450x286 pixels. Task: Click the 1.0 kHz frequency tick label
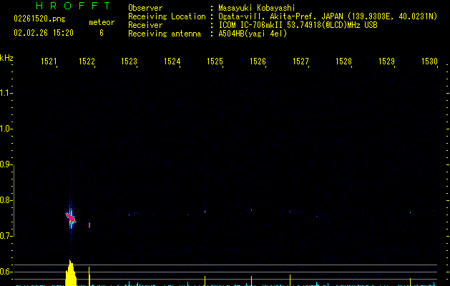[6, 129]
